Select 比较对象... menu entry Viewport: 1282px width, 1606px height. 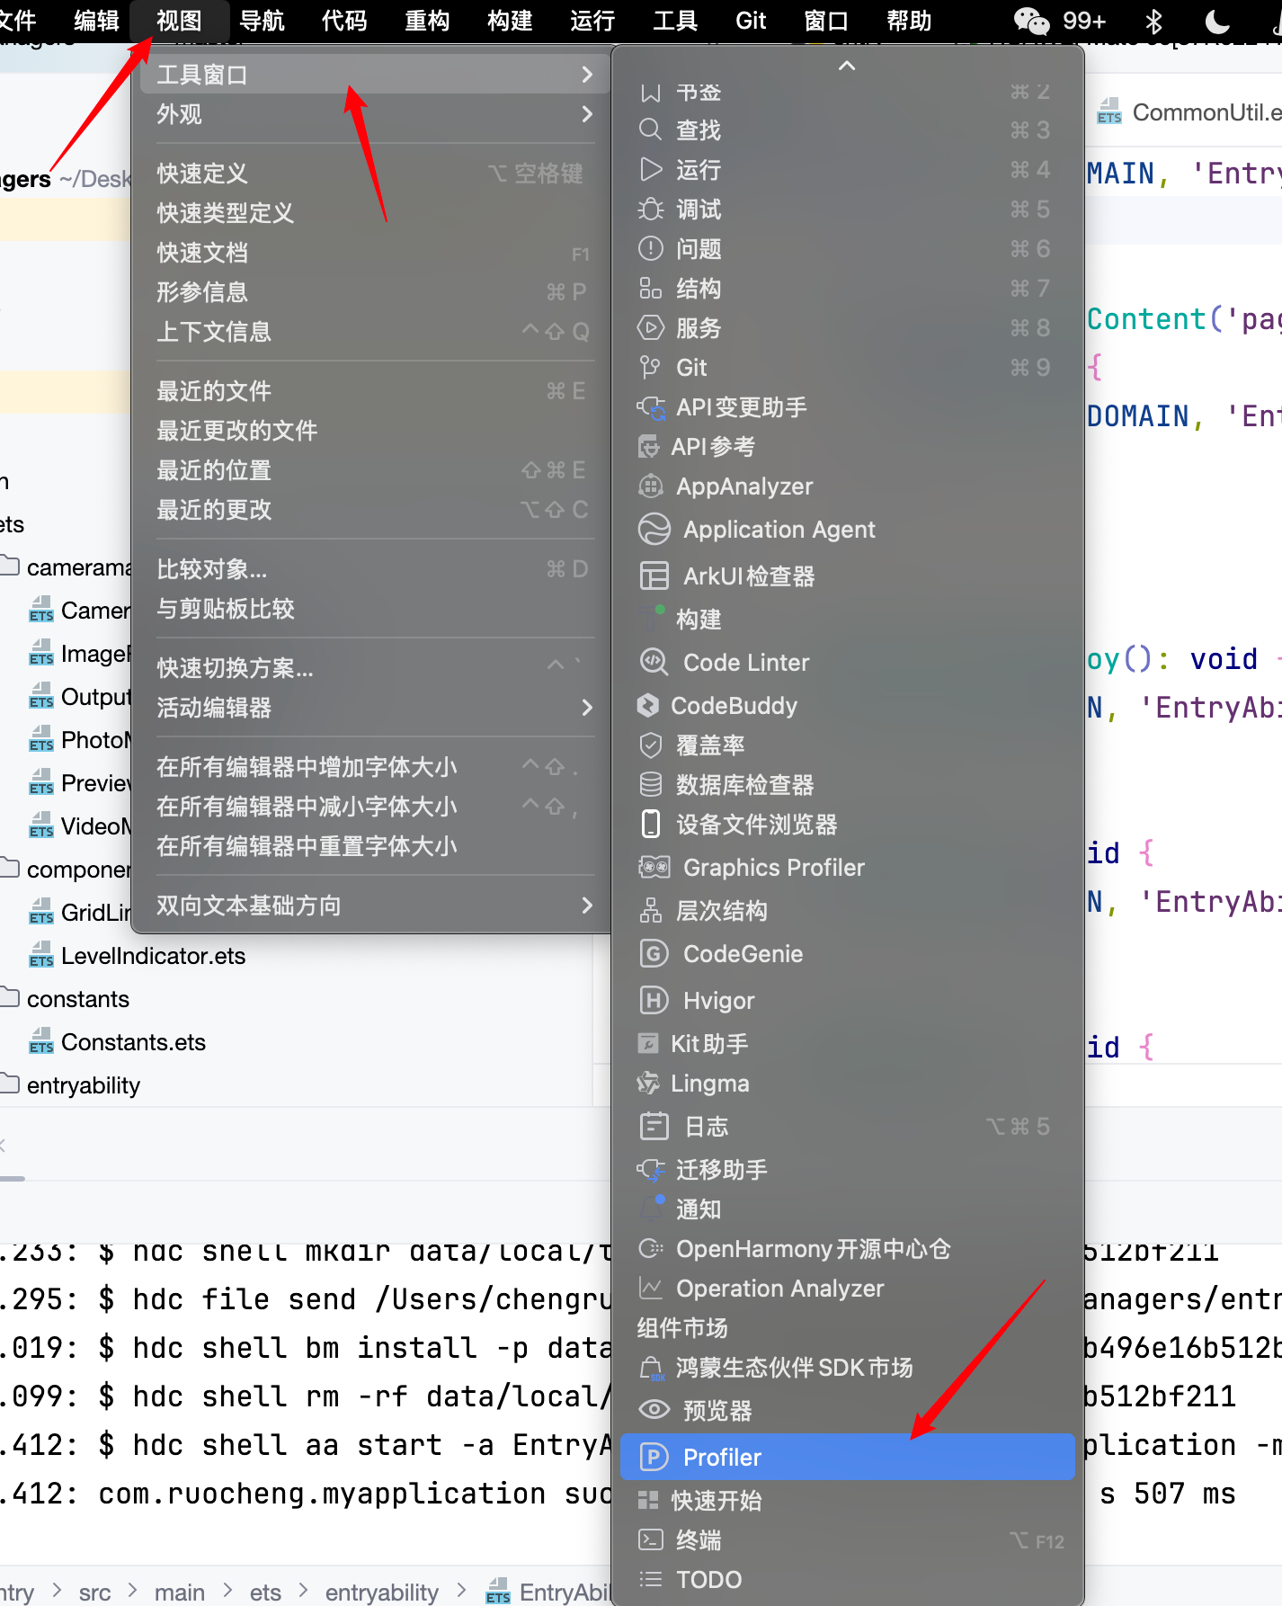pos(372,569)
